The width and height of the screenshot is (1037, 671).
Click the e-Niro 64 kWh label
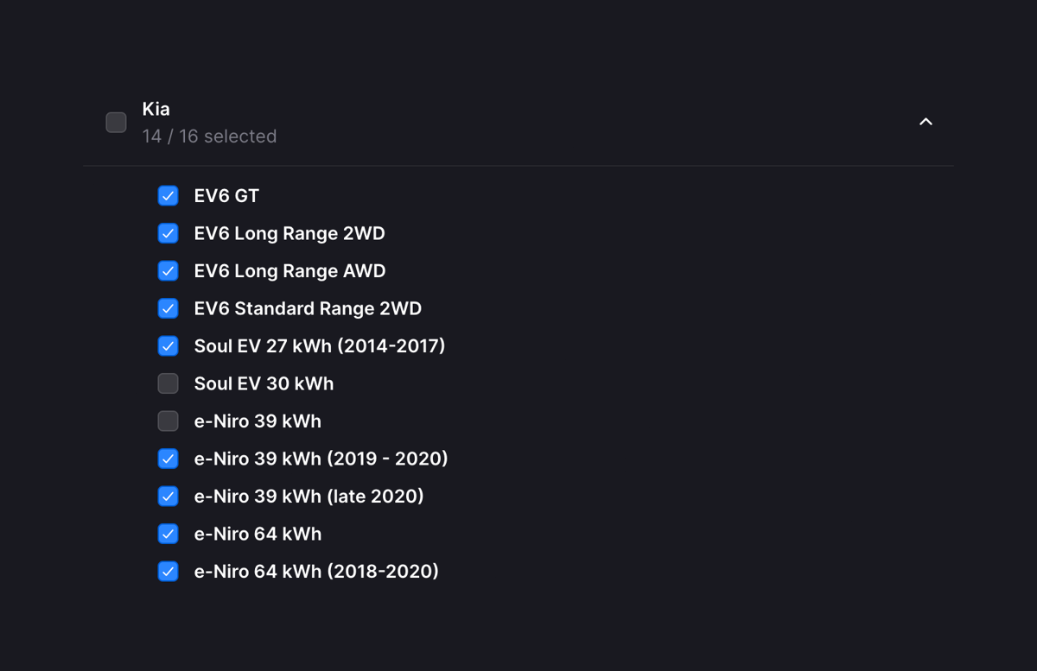click(x=257, y=534)
